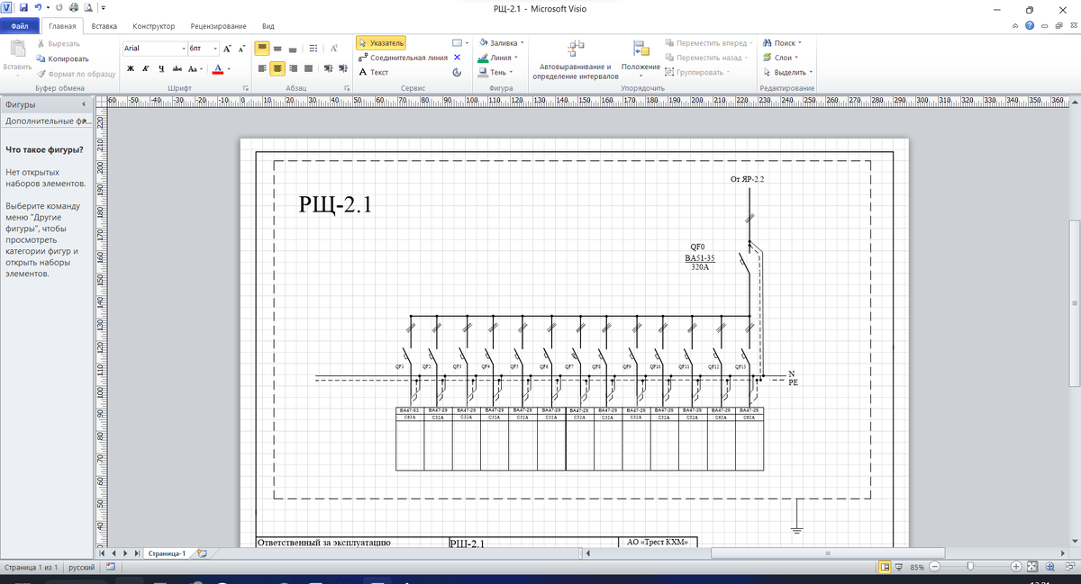Toggle italic text formatting
Viewport: 1081px width, 584px height.
146,68
